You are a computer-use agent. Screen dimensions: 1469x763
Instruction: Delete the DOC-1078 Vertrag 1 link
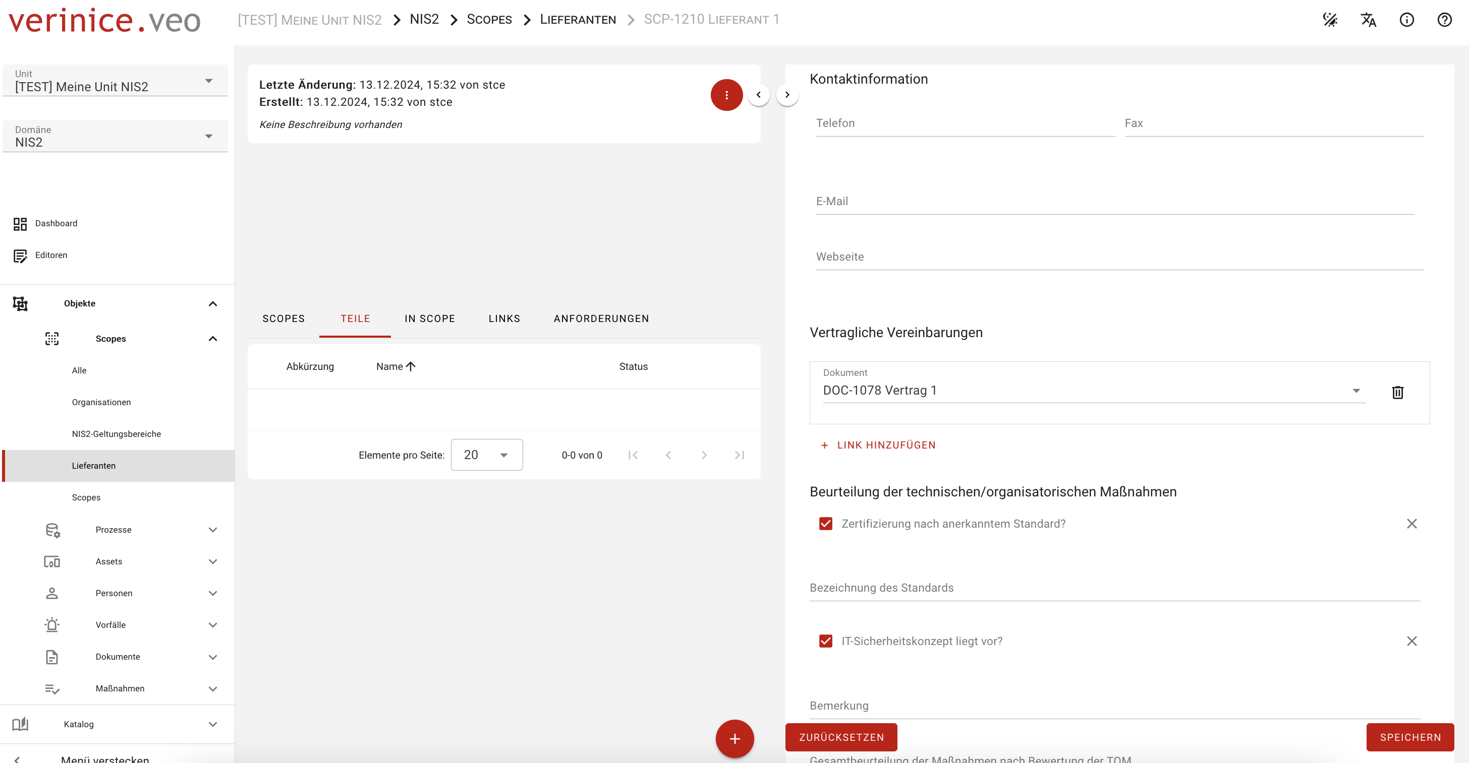click(1397, 392)
